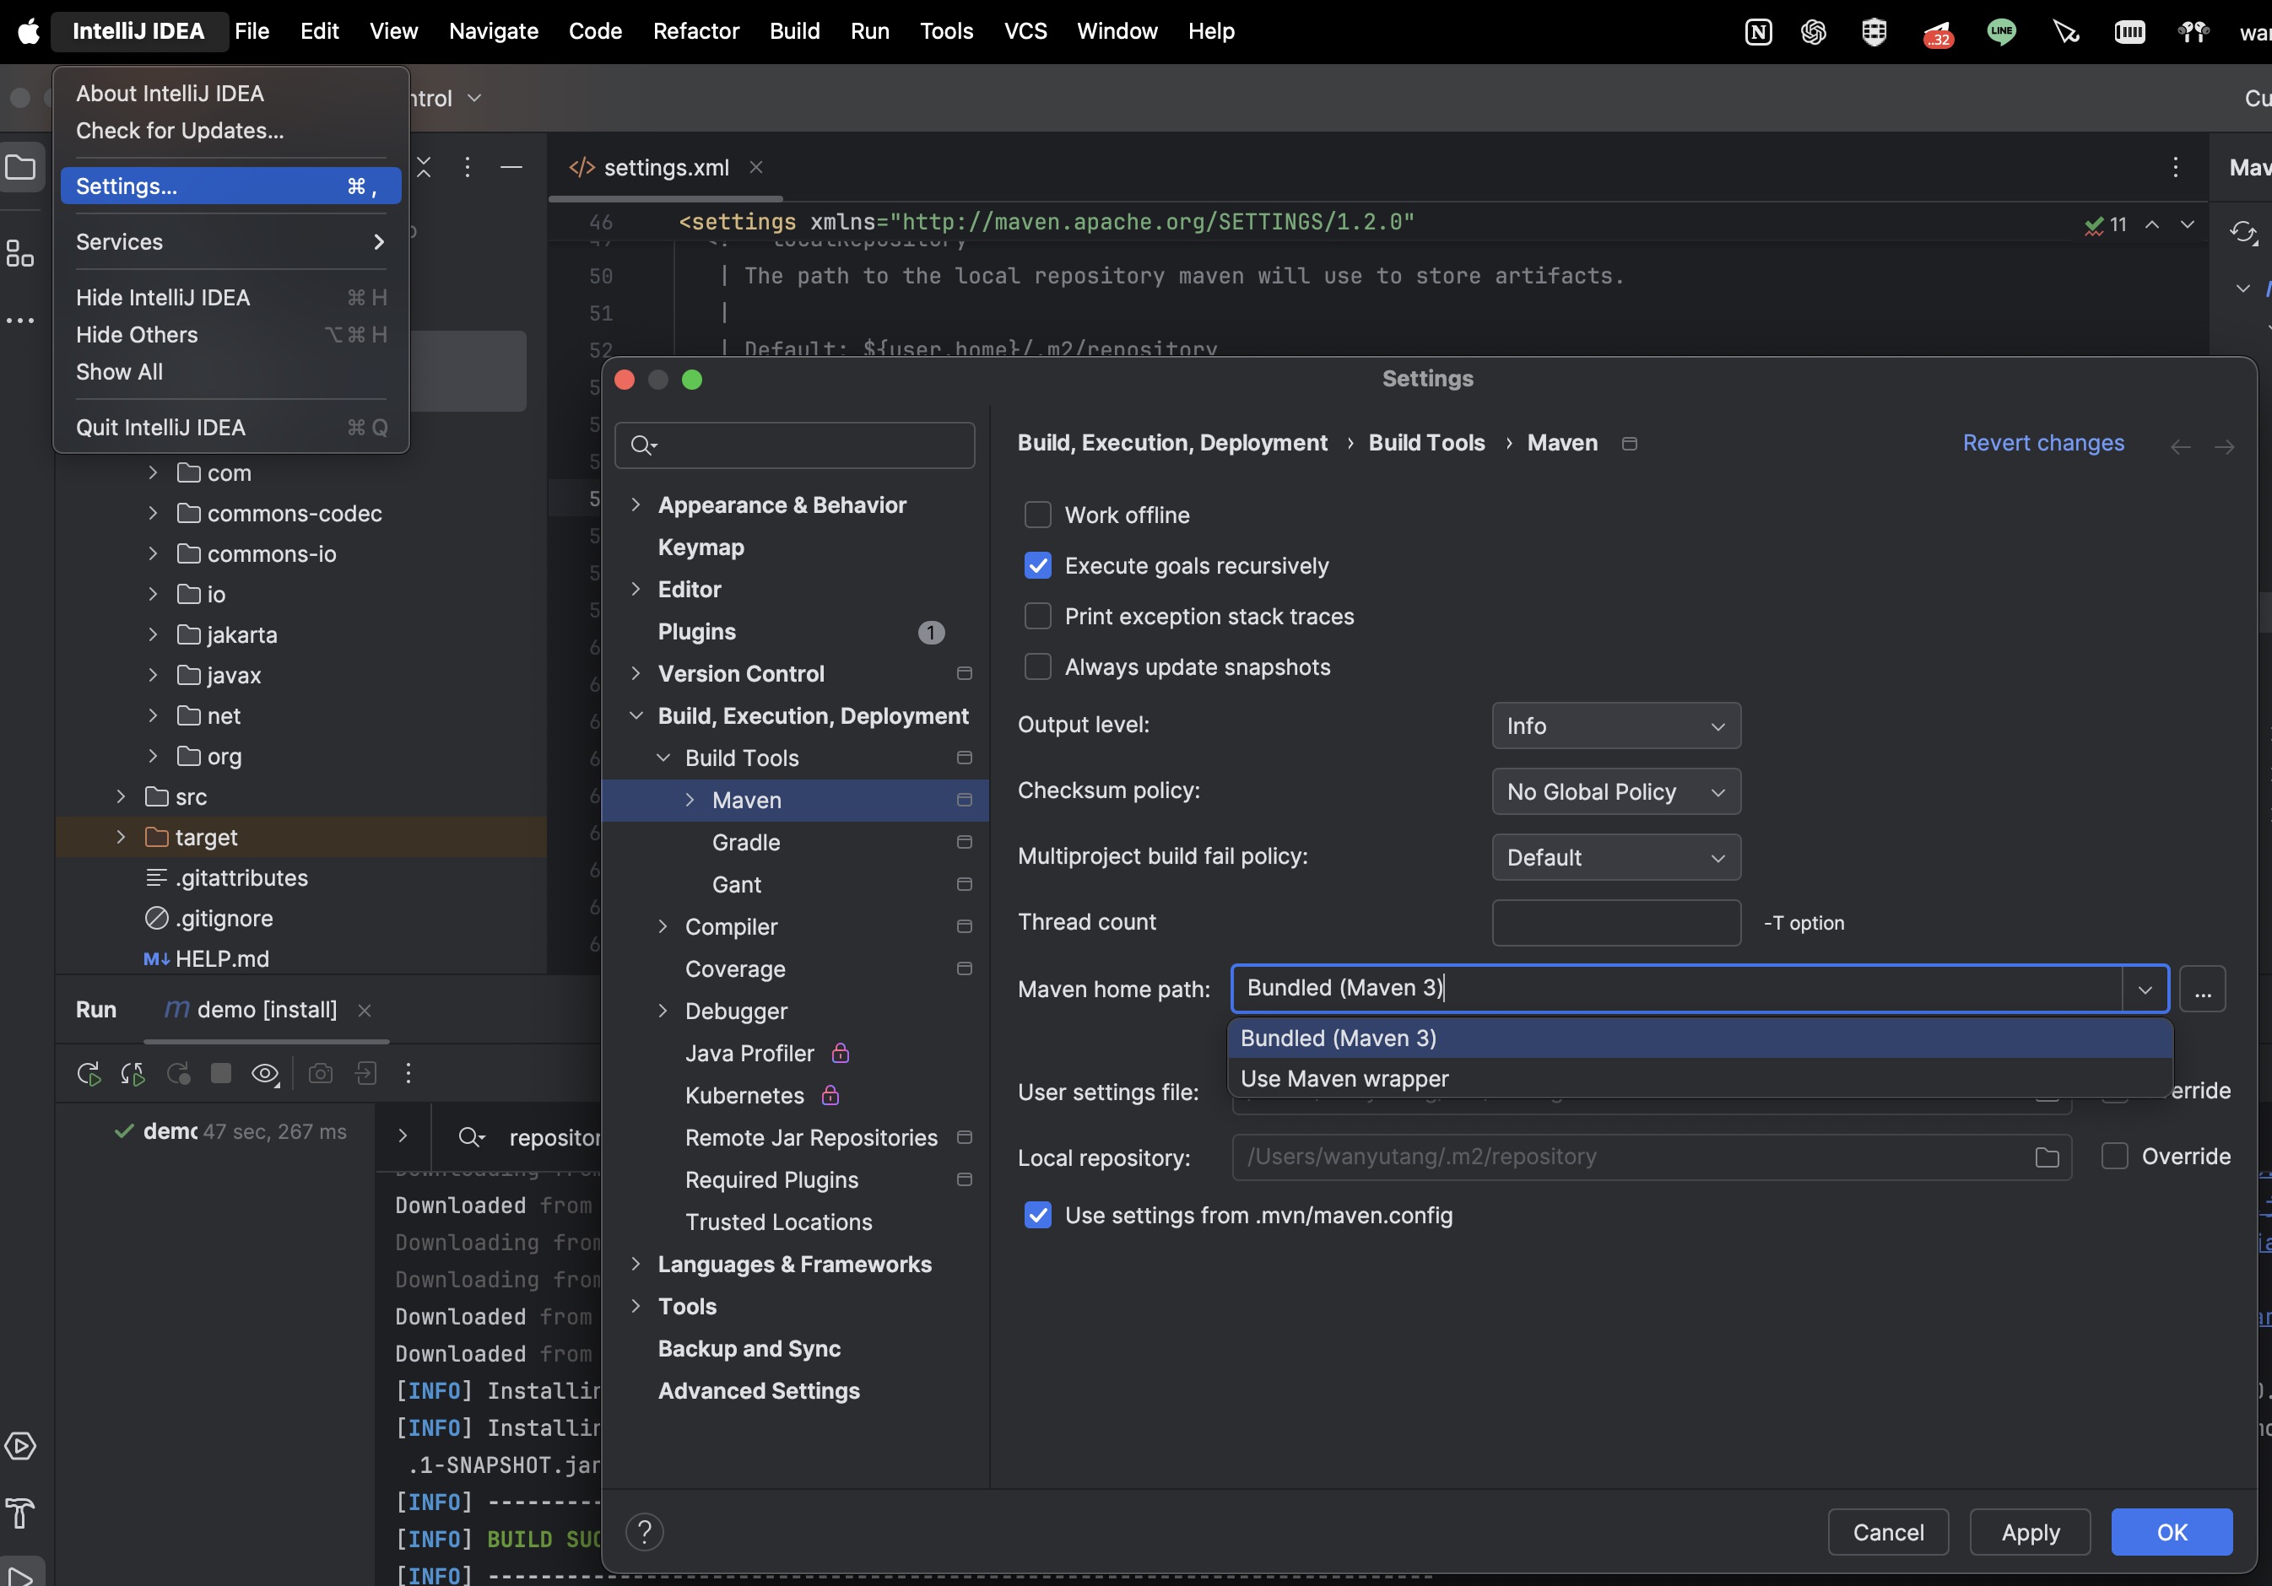Enable Always update snapshots
Screen dimensions: 2272x1586
coord(1038,668)
